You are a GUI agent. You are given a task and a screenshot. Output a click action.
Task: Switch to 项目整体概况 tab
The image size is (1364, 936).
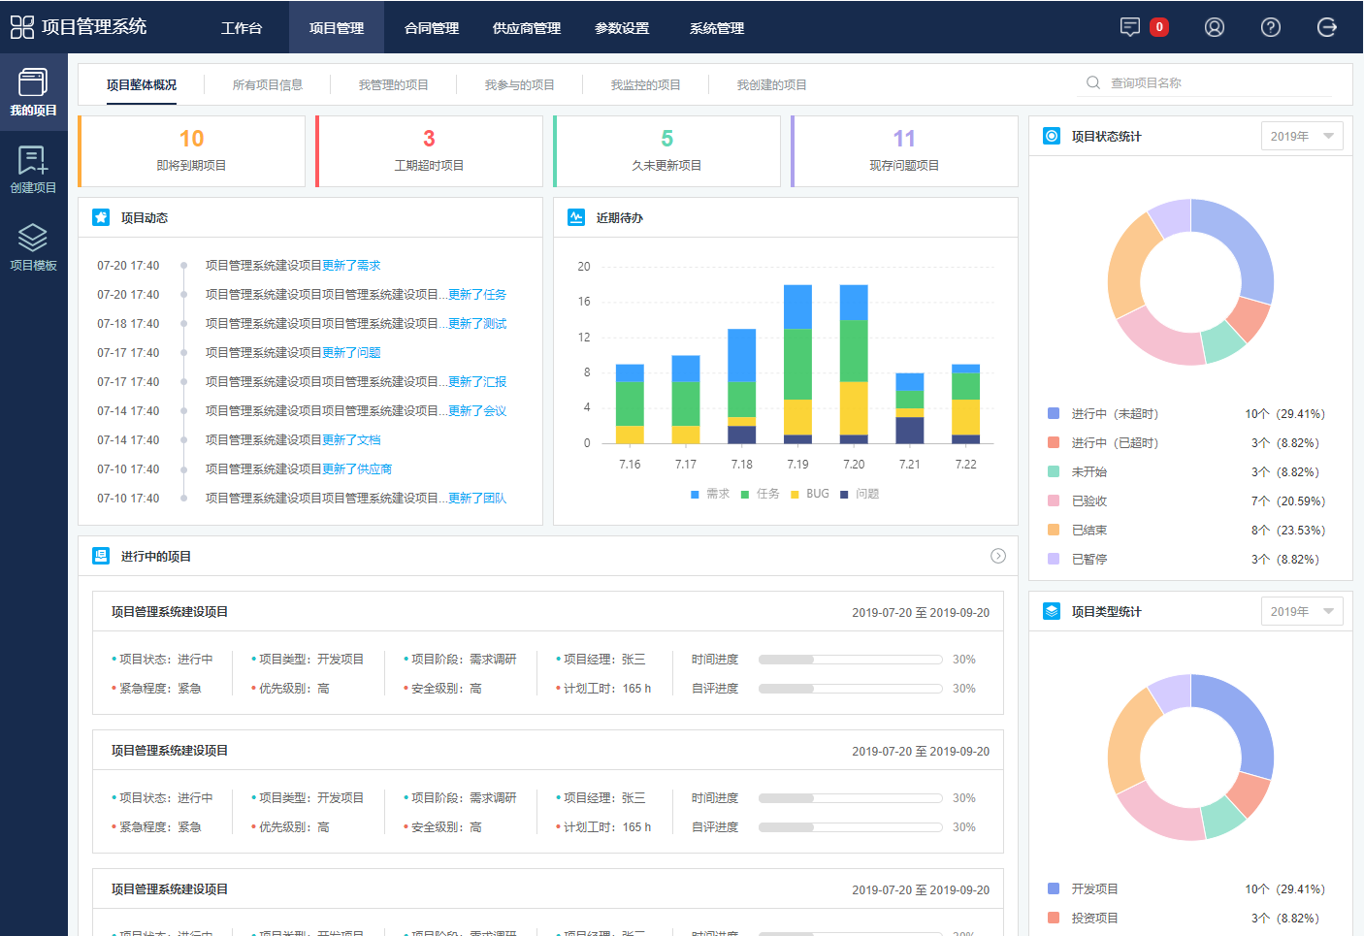click(142, 84)
